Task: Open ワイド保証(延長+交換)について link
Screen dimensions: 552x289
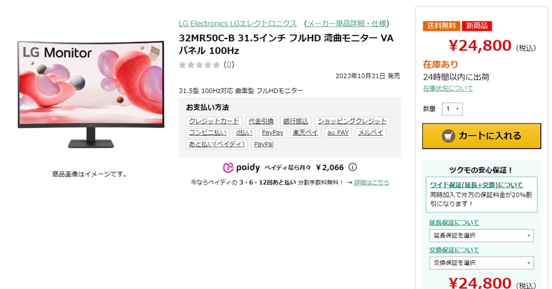Action: coord(476,185)
